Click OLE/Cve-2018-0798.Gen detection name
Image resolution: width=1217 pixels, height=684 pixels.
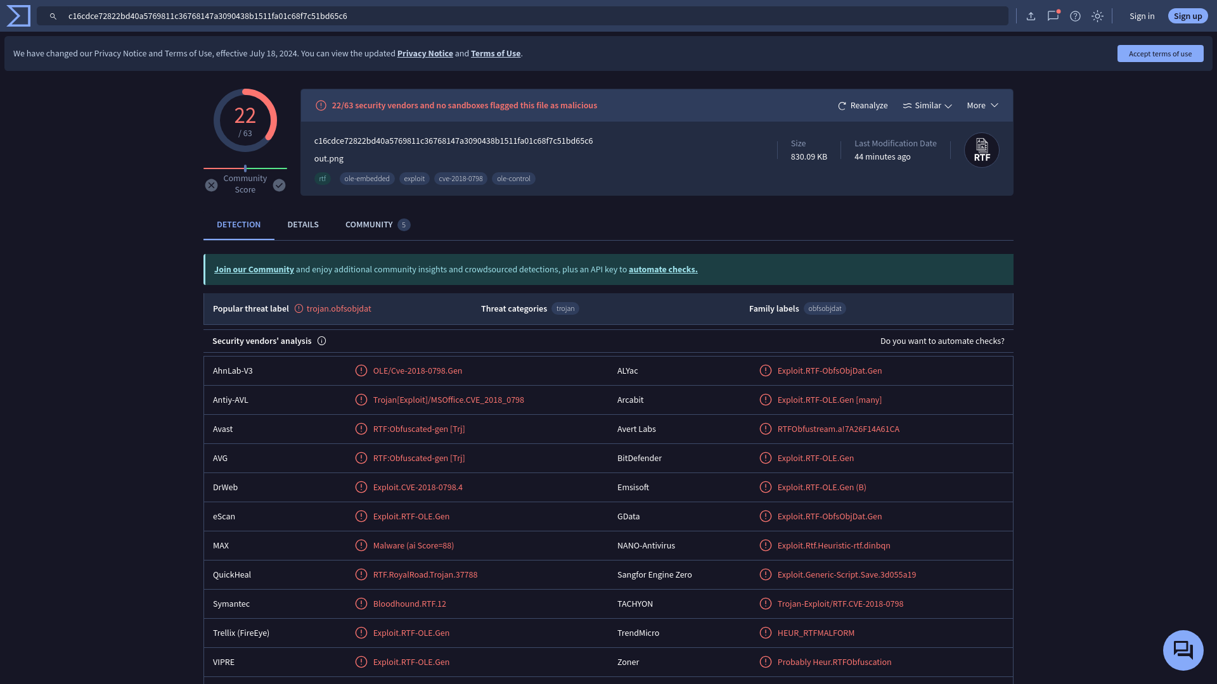[417, 371]
